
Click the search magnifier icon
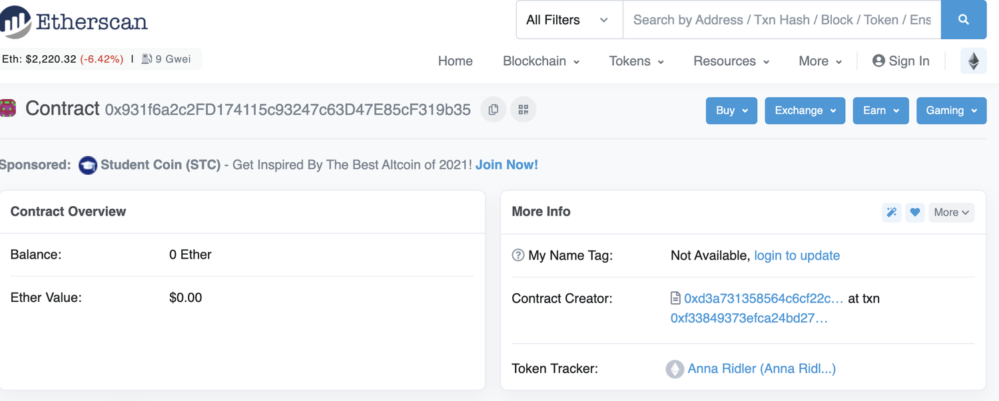tap(964, 19)
